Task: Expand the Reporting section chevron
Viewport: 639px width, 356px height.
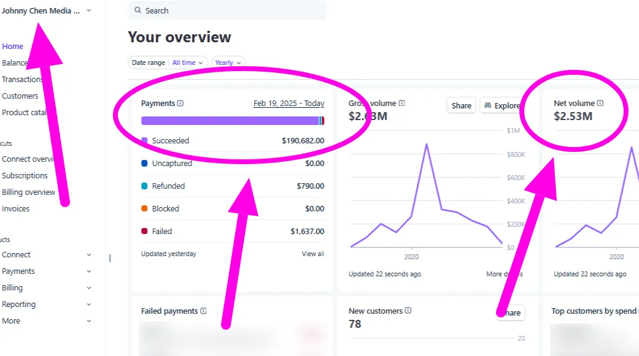Action: tap(89, 305)
